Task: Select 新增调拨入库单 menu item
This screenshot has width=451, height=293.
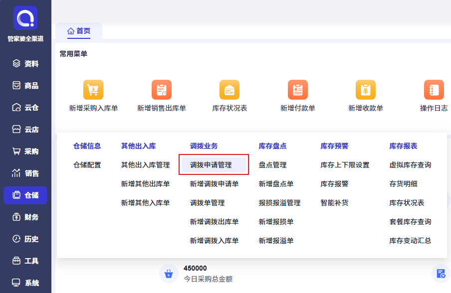Action: click(214, 241)
